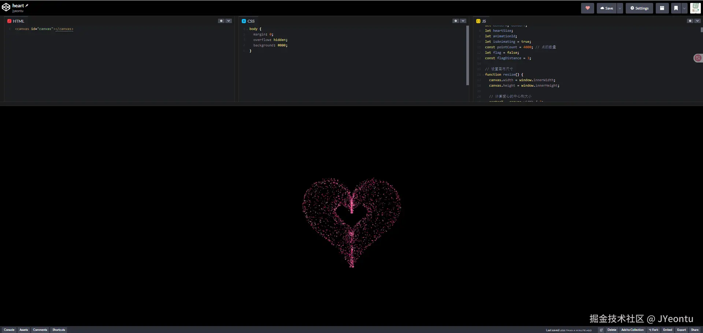Fork this pen
Viewport: 703px width, 333px height.
[654, 330]
